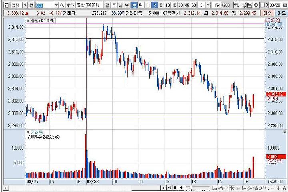The width and height of the screenshot is (288, 192).
Task: Click the eraser tool icon
Action: (255, 188)
